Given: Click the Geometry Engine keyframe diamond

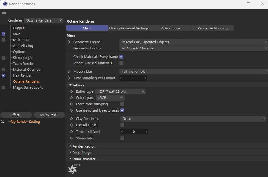Looking at the screenshot, I should click(69, 42).
